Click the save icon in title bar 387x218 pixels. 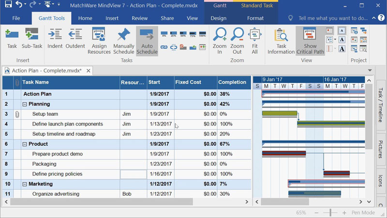tap(8, 4)
